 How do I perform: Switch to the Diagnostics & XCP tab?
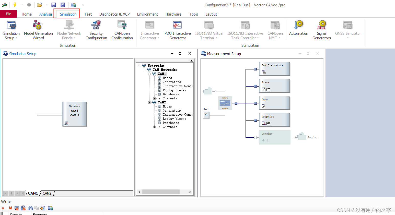(114, 14)
